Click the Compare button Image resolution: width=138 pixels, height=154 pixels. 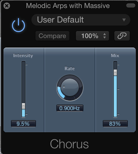pyautogui.click(x=52, y=36)
